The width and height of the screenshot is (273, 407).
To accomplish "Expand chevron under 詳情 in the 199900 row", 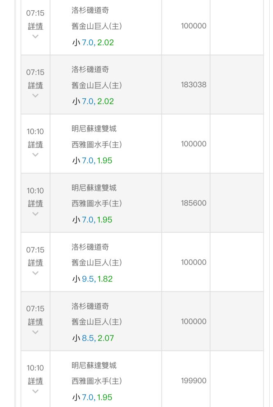I will pos(35,391).
